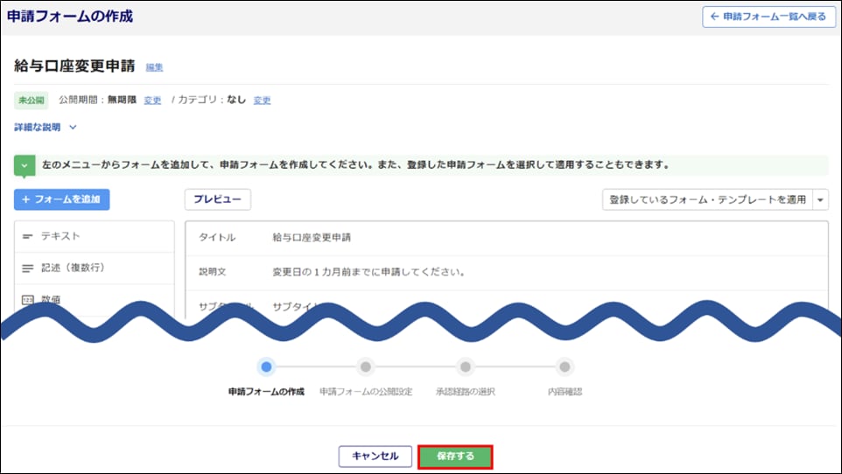The width and height of the screenshot is (842, 474).
Task: Click the 内容確認 step circle
Action: point(565,367)
